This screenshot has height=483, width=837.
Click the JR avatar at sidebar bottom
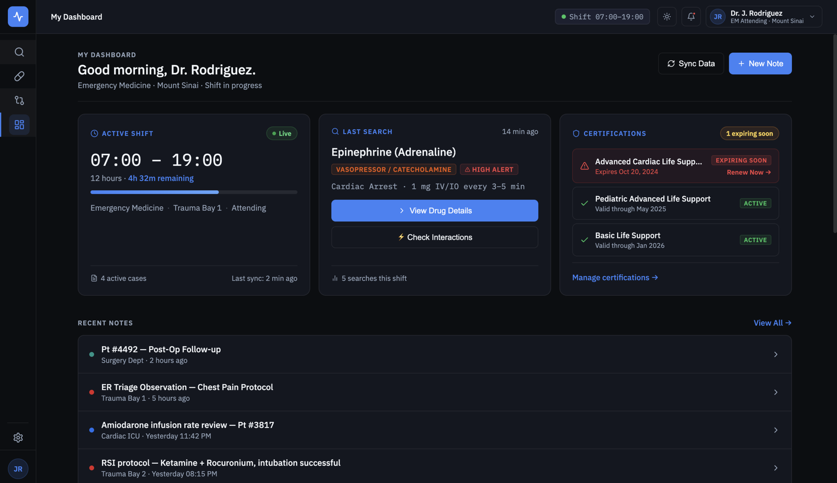18,469
